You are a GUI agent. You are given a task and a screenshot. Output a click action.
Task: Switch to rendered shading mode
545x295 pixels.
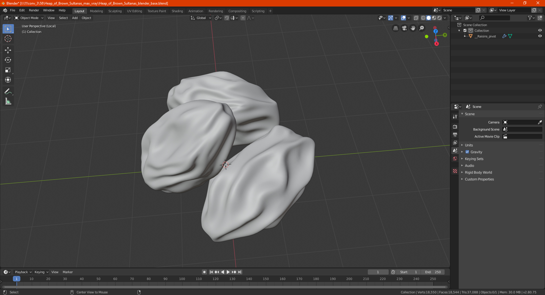click(x=439, y=18)
